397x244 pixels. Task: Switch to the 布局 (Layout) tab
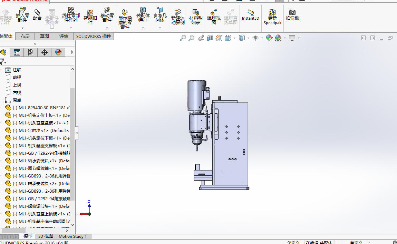pos(25,37)
